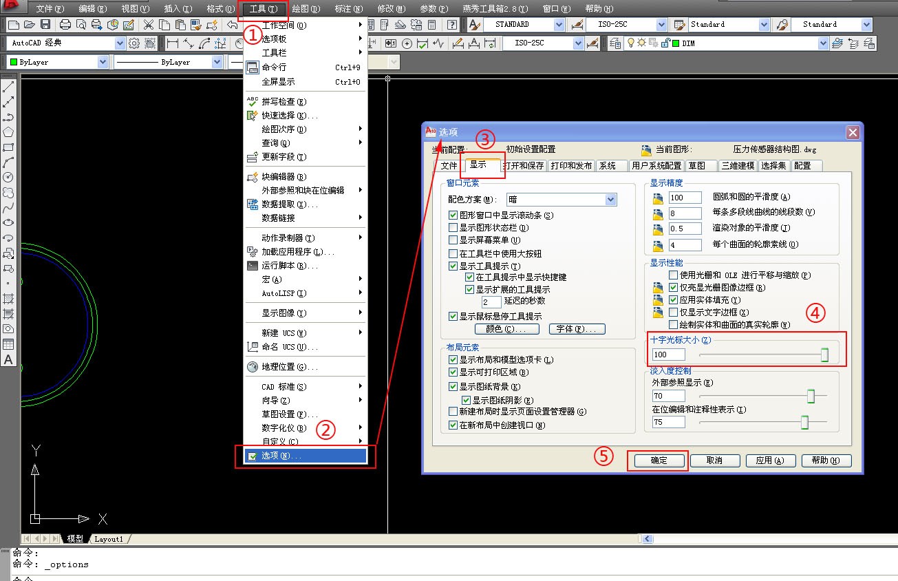Open the AutoCAD 经典 workspace dropdown
Screen dimensions: 898x581
tap(67, 43)
